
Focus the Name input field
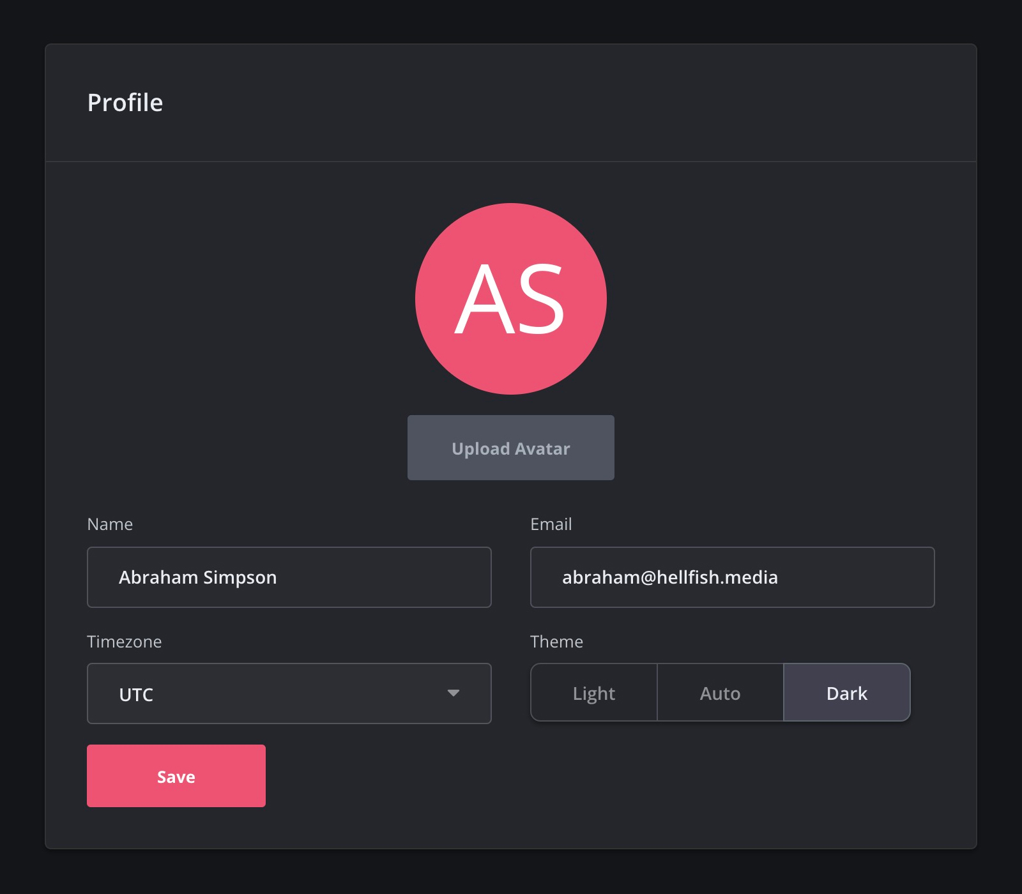(289, 577)
